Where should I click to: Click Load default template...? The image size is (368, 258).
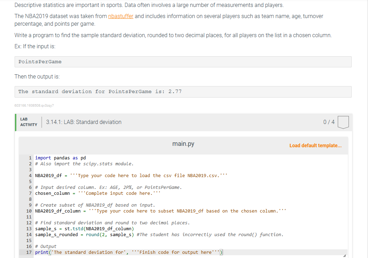click(x=315, y=145)
